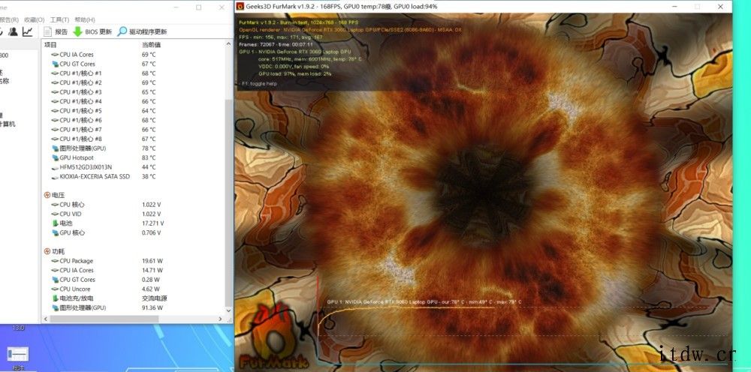
Task: Click the drive icon beside KIOXIA-EXCERIA SATA SSD
Action: point(55,176)
